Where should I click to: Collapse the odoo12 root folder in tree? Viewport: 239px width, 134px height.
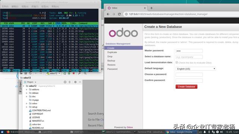point(24,86)
